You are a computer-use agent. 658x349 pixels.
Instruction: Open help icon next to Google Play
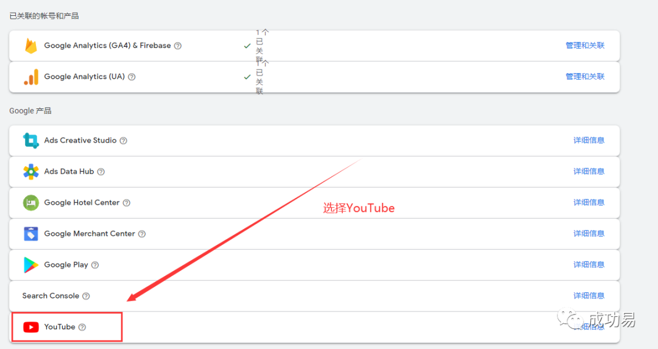point(95,265)
